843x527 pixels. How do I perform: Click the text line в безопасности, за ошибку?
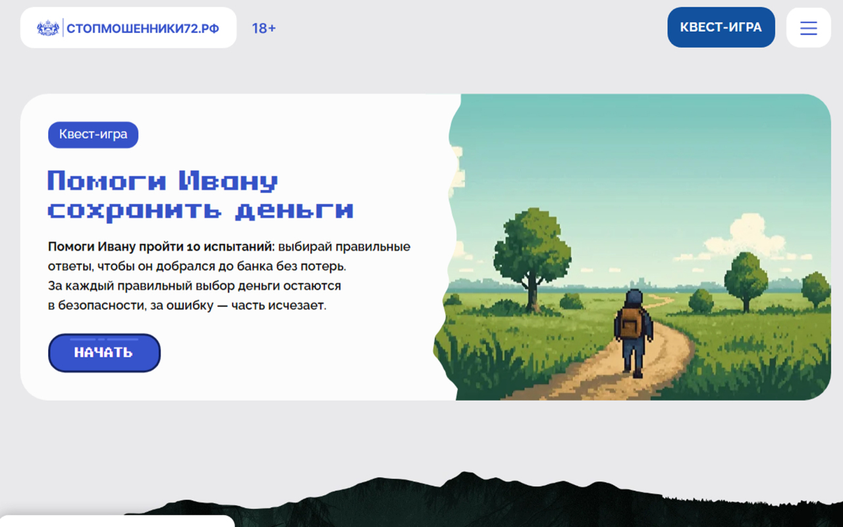click(187, 306)
